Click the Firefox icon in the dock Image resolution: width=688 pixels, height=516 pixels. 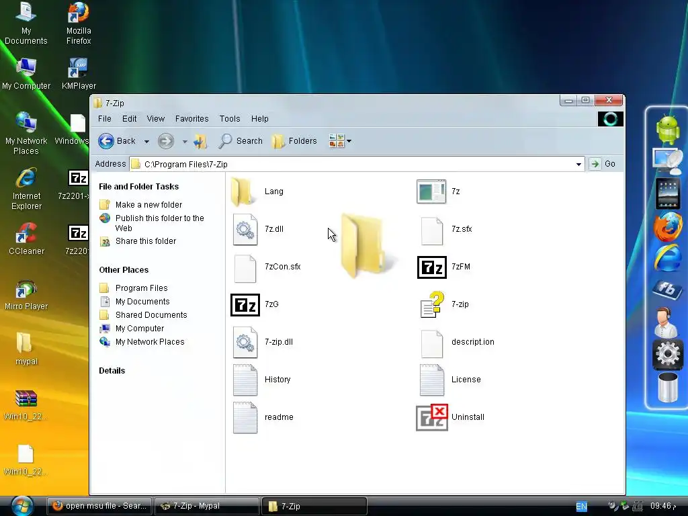click(x=667, y=226)
